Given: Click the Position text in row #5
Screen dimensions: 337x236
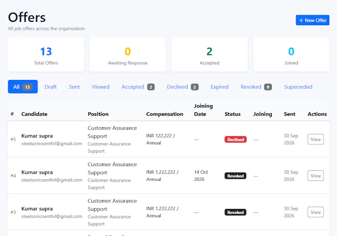Looking at the screenshot, I should click(112, 132).
